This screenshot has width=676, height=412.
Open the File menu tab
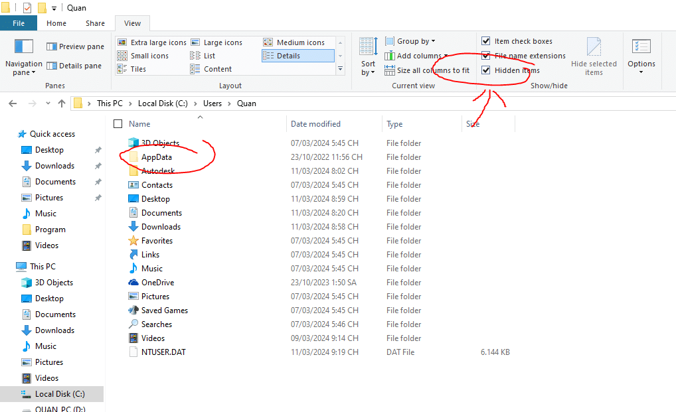pyautogui.click(x=19, y=23)
